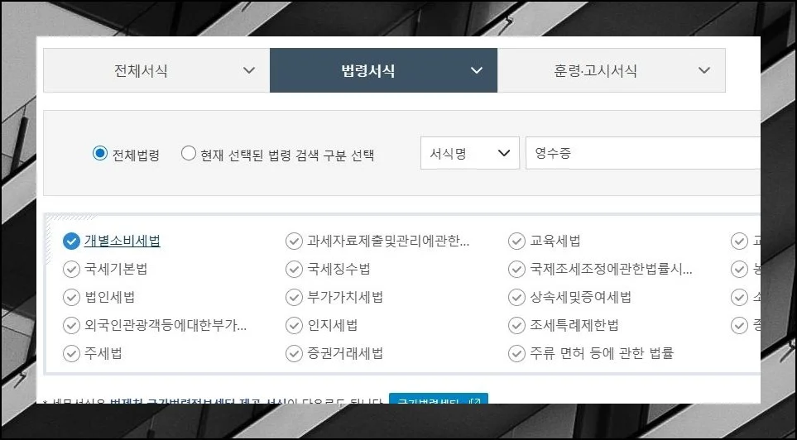The height and width of the screenshot is (440, 797).
Task: Click the search field containing 영수증
Action: coord(643,153)
